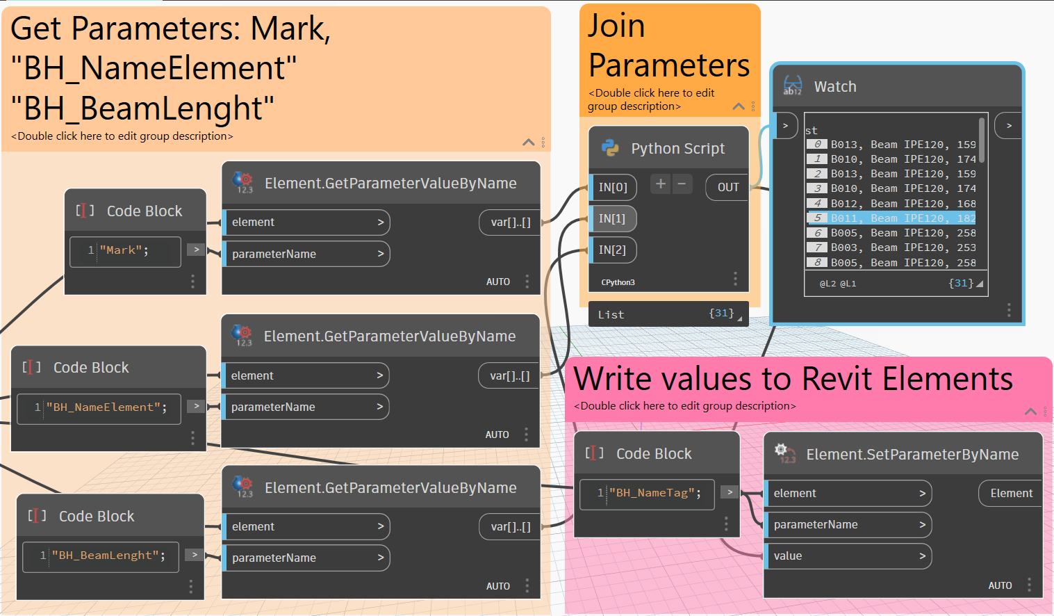Click the Watch node output port arrow
Screen dimensions: 1054x616
(1009, 126)
